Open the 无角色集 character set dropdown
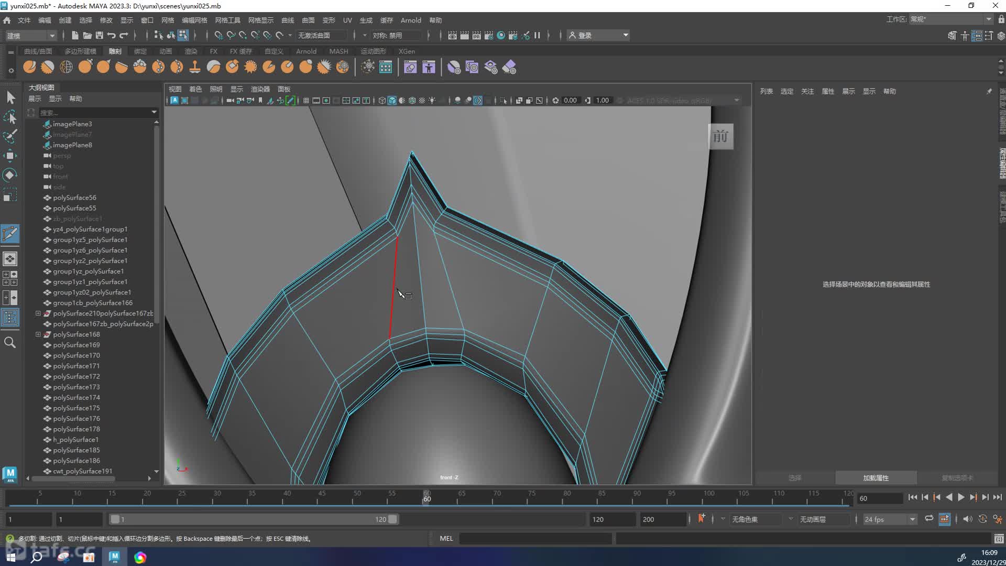The width and height of the screenshot is (1006, 566). coord(756,519)
